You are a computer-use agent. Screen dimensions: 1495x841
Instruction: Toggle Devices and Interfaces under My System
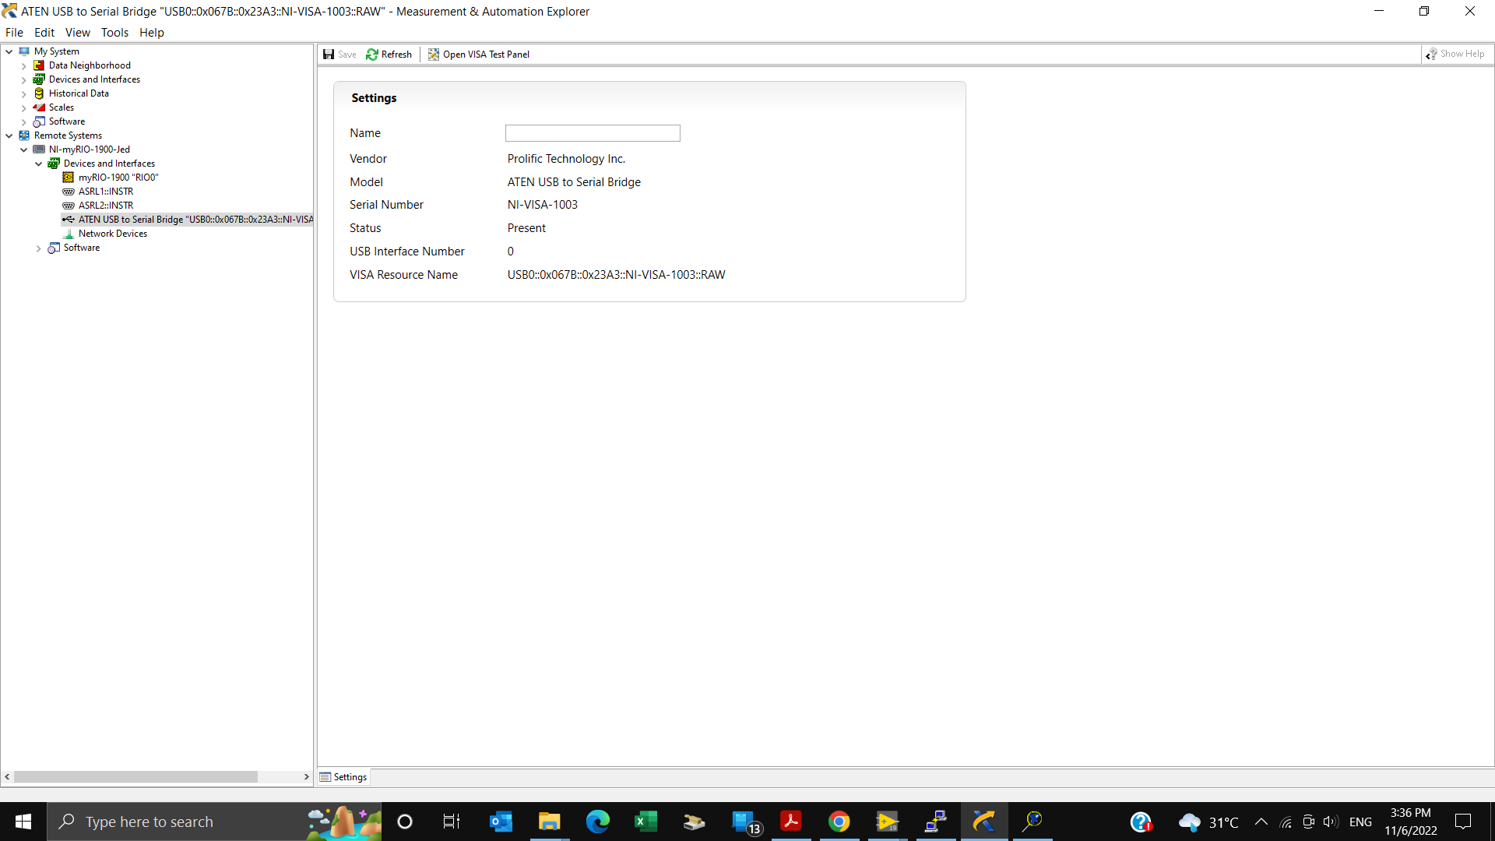pyautogui.click(x=23, y=79)
